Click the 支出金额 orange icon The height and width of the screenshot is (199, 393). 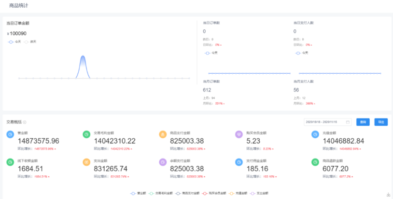[x=86, y=162]
